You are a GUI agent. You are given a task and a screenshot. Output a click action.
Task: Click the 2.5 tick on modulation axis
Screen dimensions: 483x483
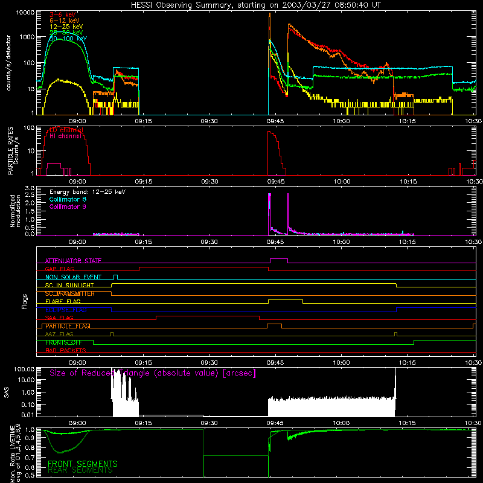(30, 194)
